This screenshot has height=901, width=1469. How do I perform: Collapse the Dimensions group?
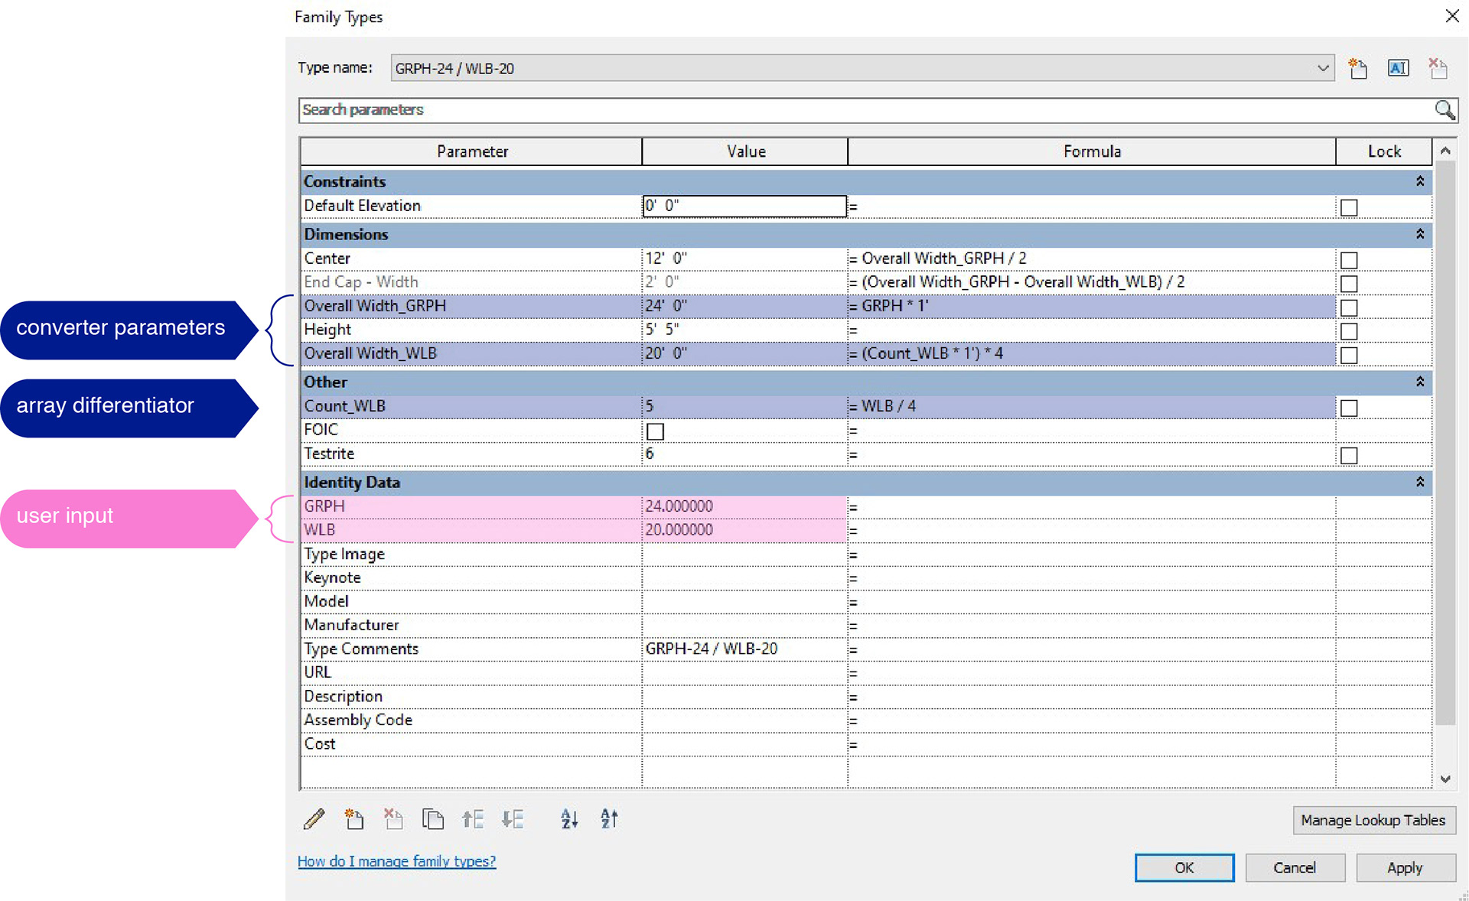1420,234
